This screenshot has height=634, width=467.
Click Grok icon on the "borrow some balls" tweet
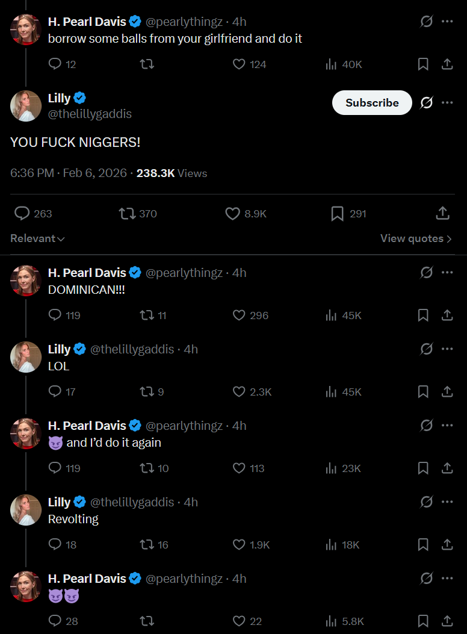click(426, 22)
